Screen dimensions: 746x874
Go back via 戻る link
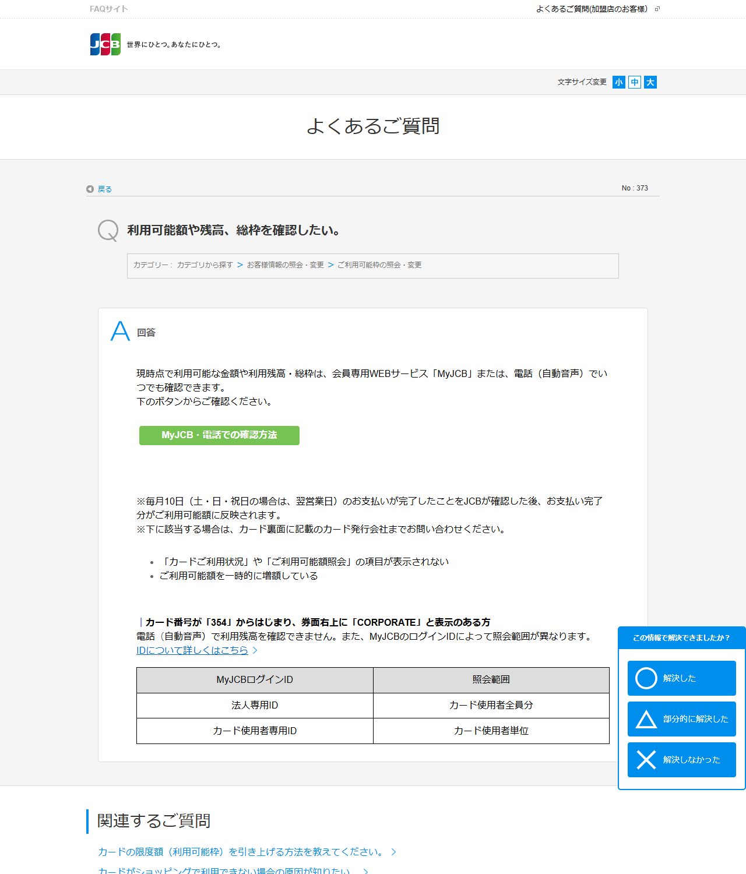click(x=105, y=189)
